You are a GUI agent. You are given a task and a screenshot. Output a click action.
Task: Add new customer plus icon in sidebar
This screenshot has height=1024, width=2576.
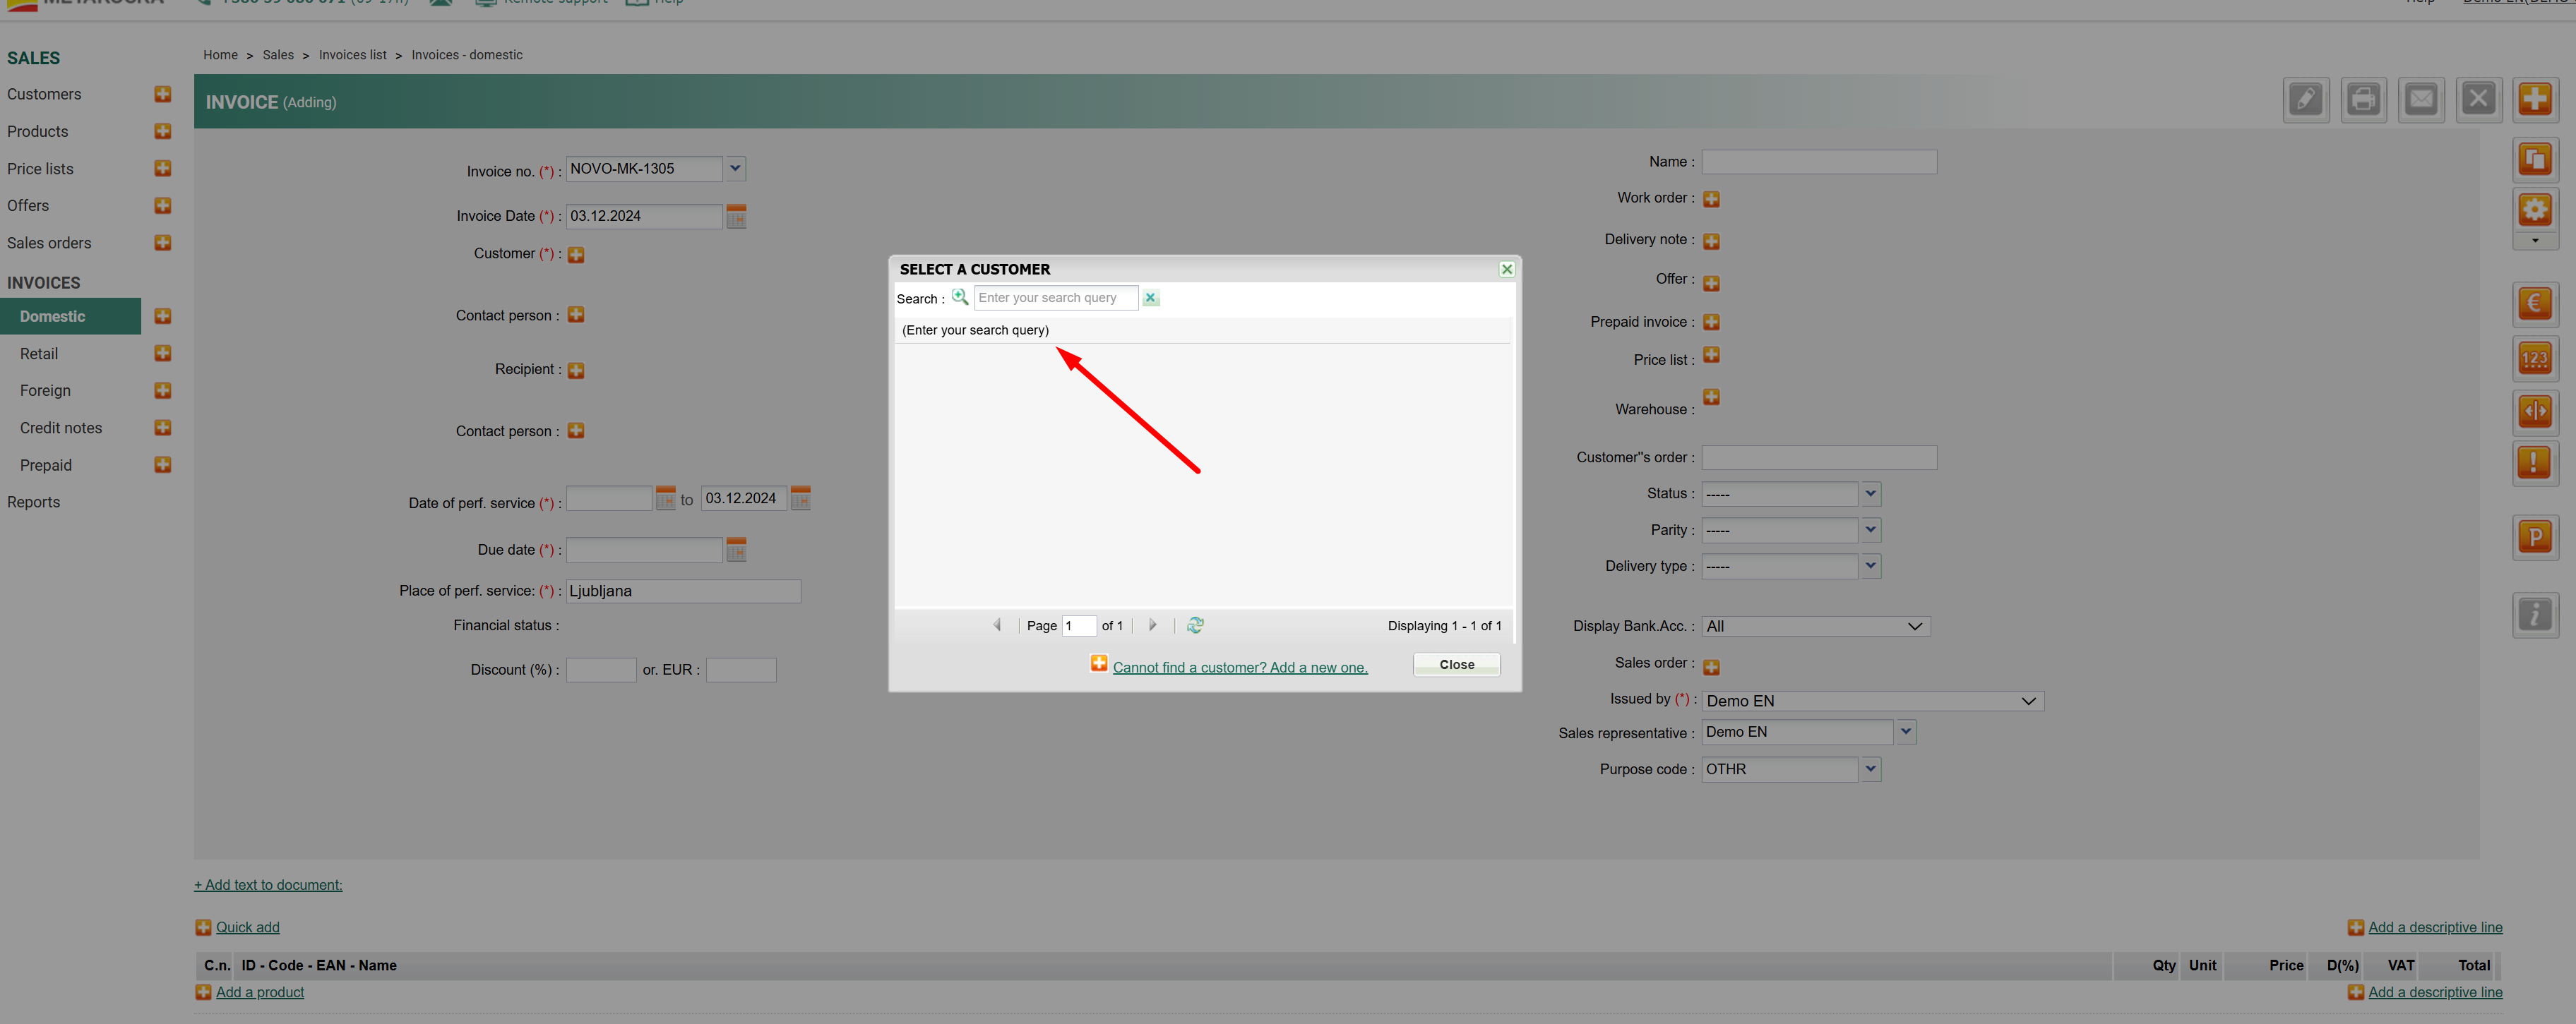pos(163,94)
